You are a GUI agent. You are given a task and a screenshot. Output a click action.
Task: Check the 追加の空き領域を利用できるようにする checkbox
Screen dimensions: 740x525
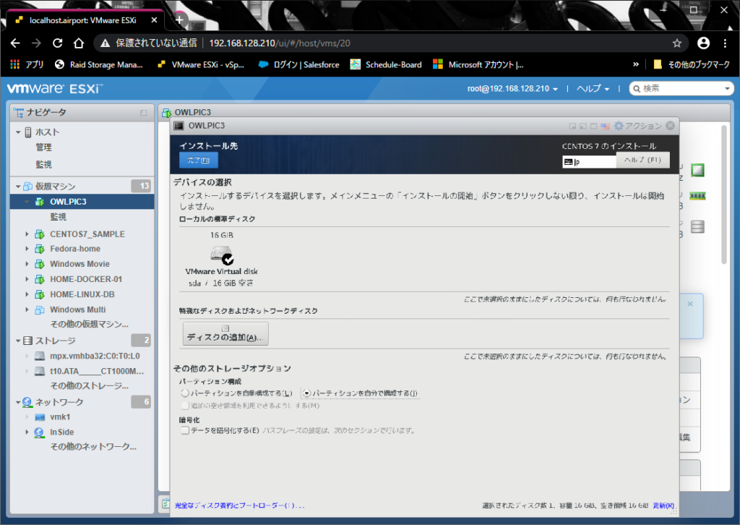[186, 406]
